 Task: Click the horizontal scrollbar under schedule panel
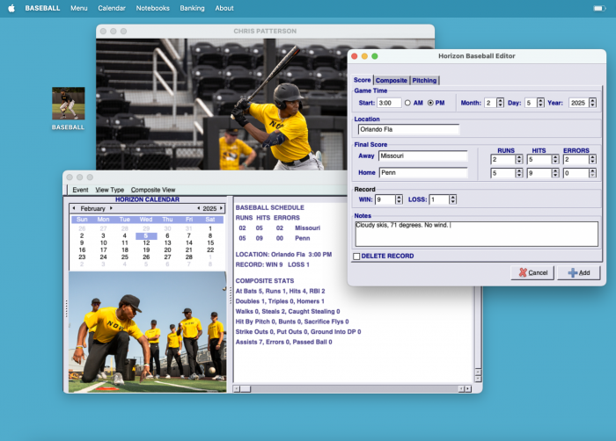[x=352, y=388]
